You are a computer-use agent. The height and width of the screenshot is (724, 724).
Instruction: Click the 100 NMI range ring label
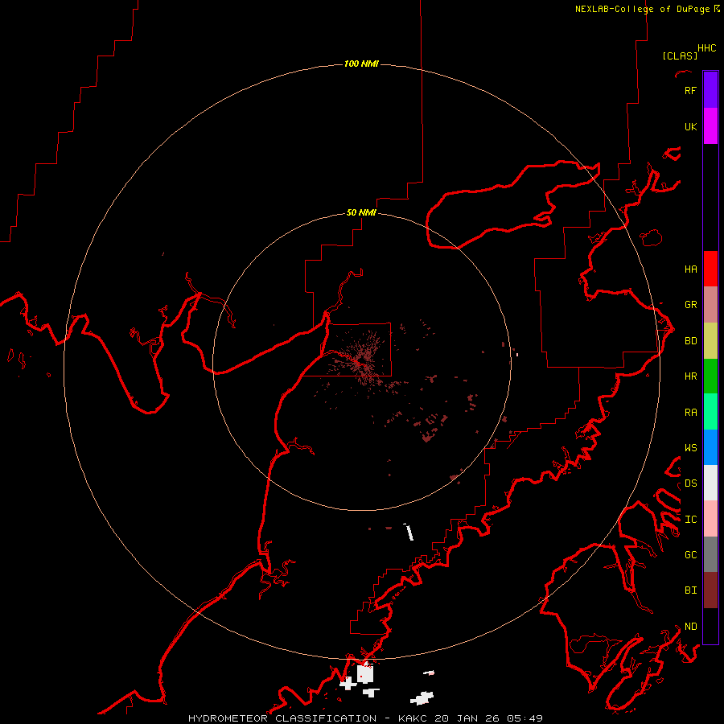coord(361,64)
